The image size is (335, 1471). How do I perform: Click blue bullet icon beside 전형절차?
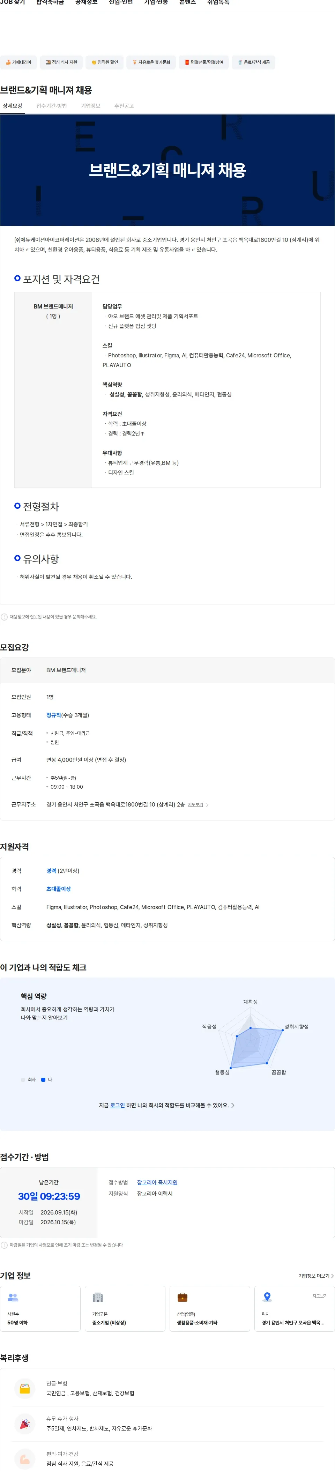tap(17, 506)
